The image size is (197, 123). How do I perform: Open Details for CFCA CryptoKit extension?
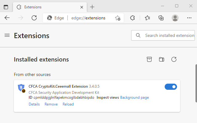pos(34,104)
